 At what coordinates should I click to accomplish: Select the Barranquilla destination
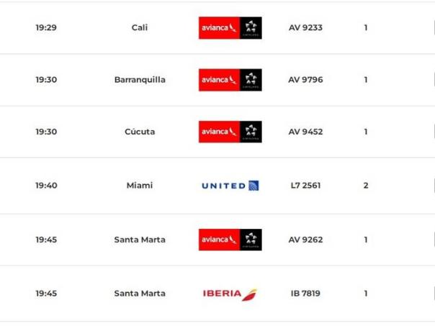pyautogui.click(x=140, y=80)
